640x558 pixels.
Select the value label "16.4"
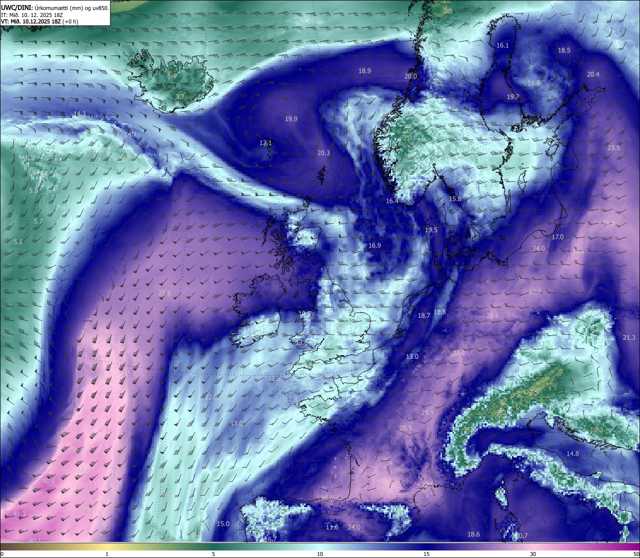pyautogui.click(x=392, y=201)
